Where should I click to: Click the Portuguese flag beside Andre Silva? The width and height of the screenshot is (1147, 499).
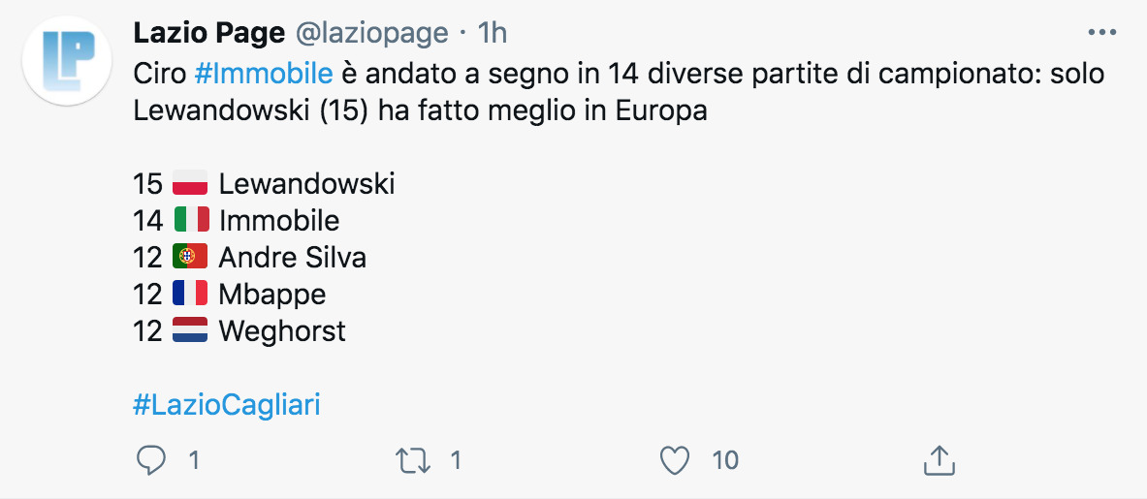point(190,257)
